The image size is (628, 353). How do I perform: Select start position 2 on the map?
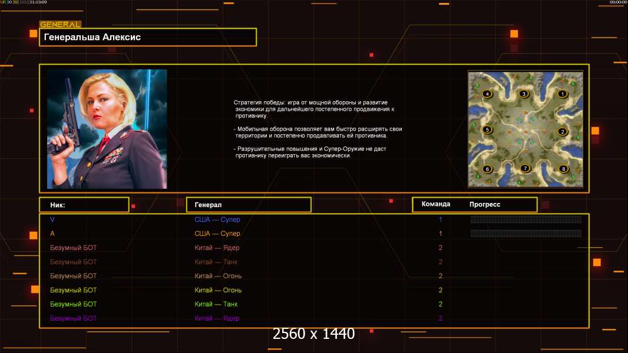563,132
